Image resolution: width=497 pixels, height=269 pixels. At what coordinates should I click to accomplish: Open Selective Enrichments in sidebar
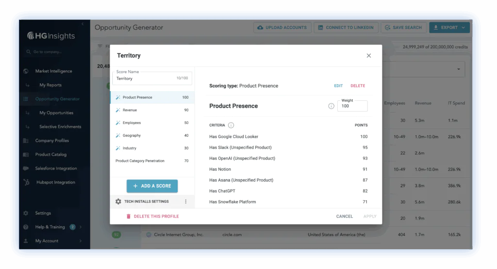tap(60, 127)
